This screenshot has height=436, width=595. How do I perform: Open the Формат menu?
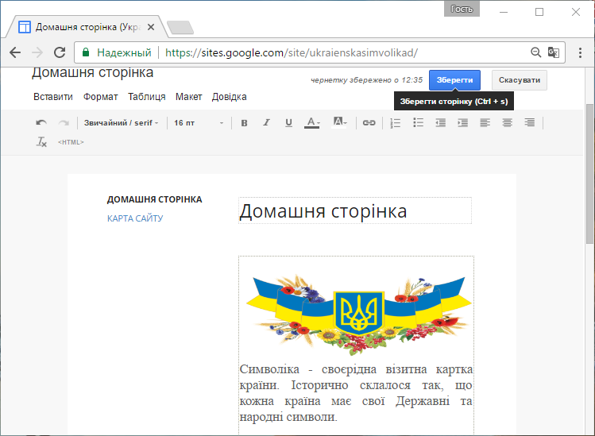pyautogui.click(x=101, y=97)
